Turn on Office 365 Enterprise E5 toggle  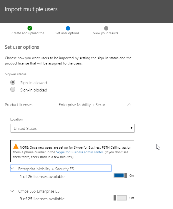(120, 198)
